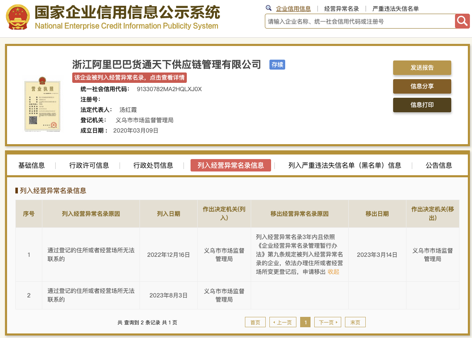Viewport: 472px width, 338px height.
Task: Click the legal representative name 汤红霞
Action: point(128,110)
